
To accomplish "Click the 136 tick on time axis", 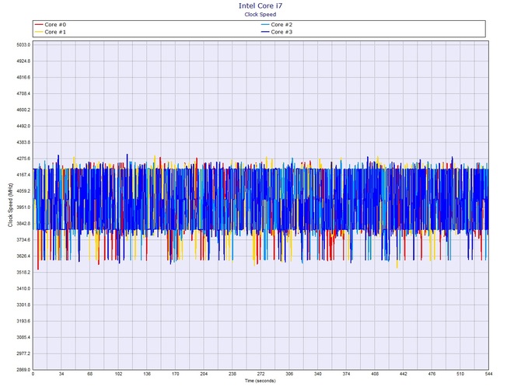I will (147, 374).
